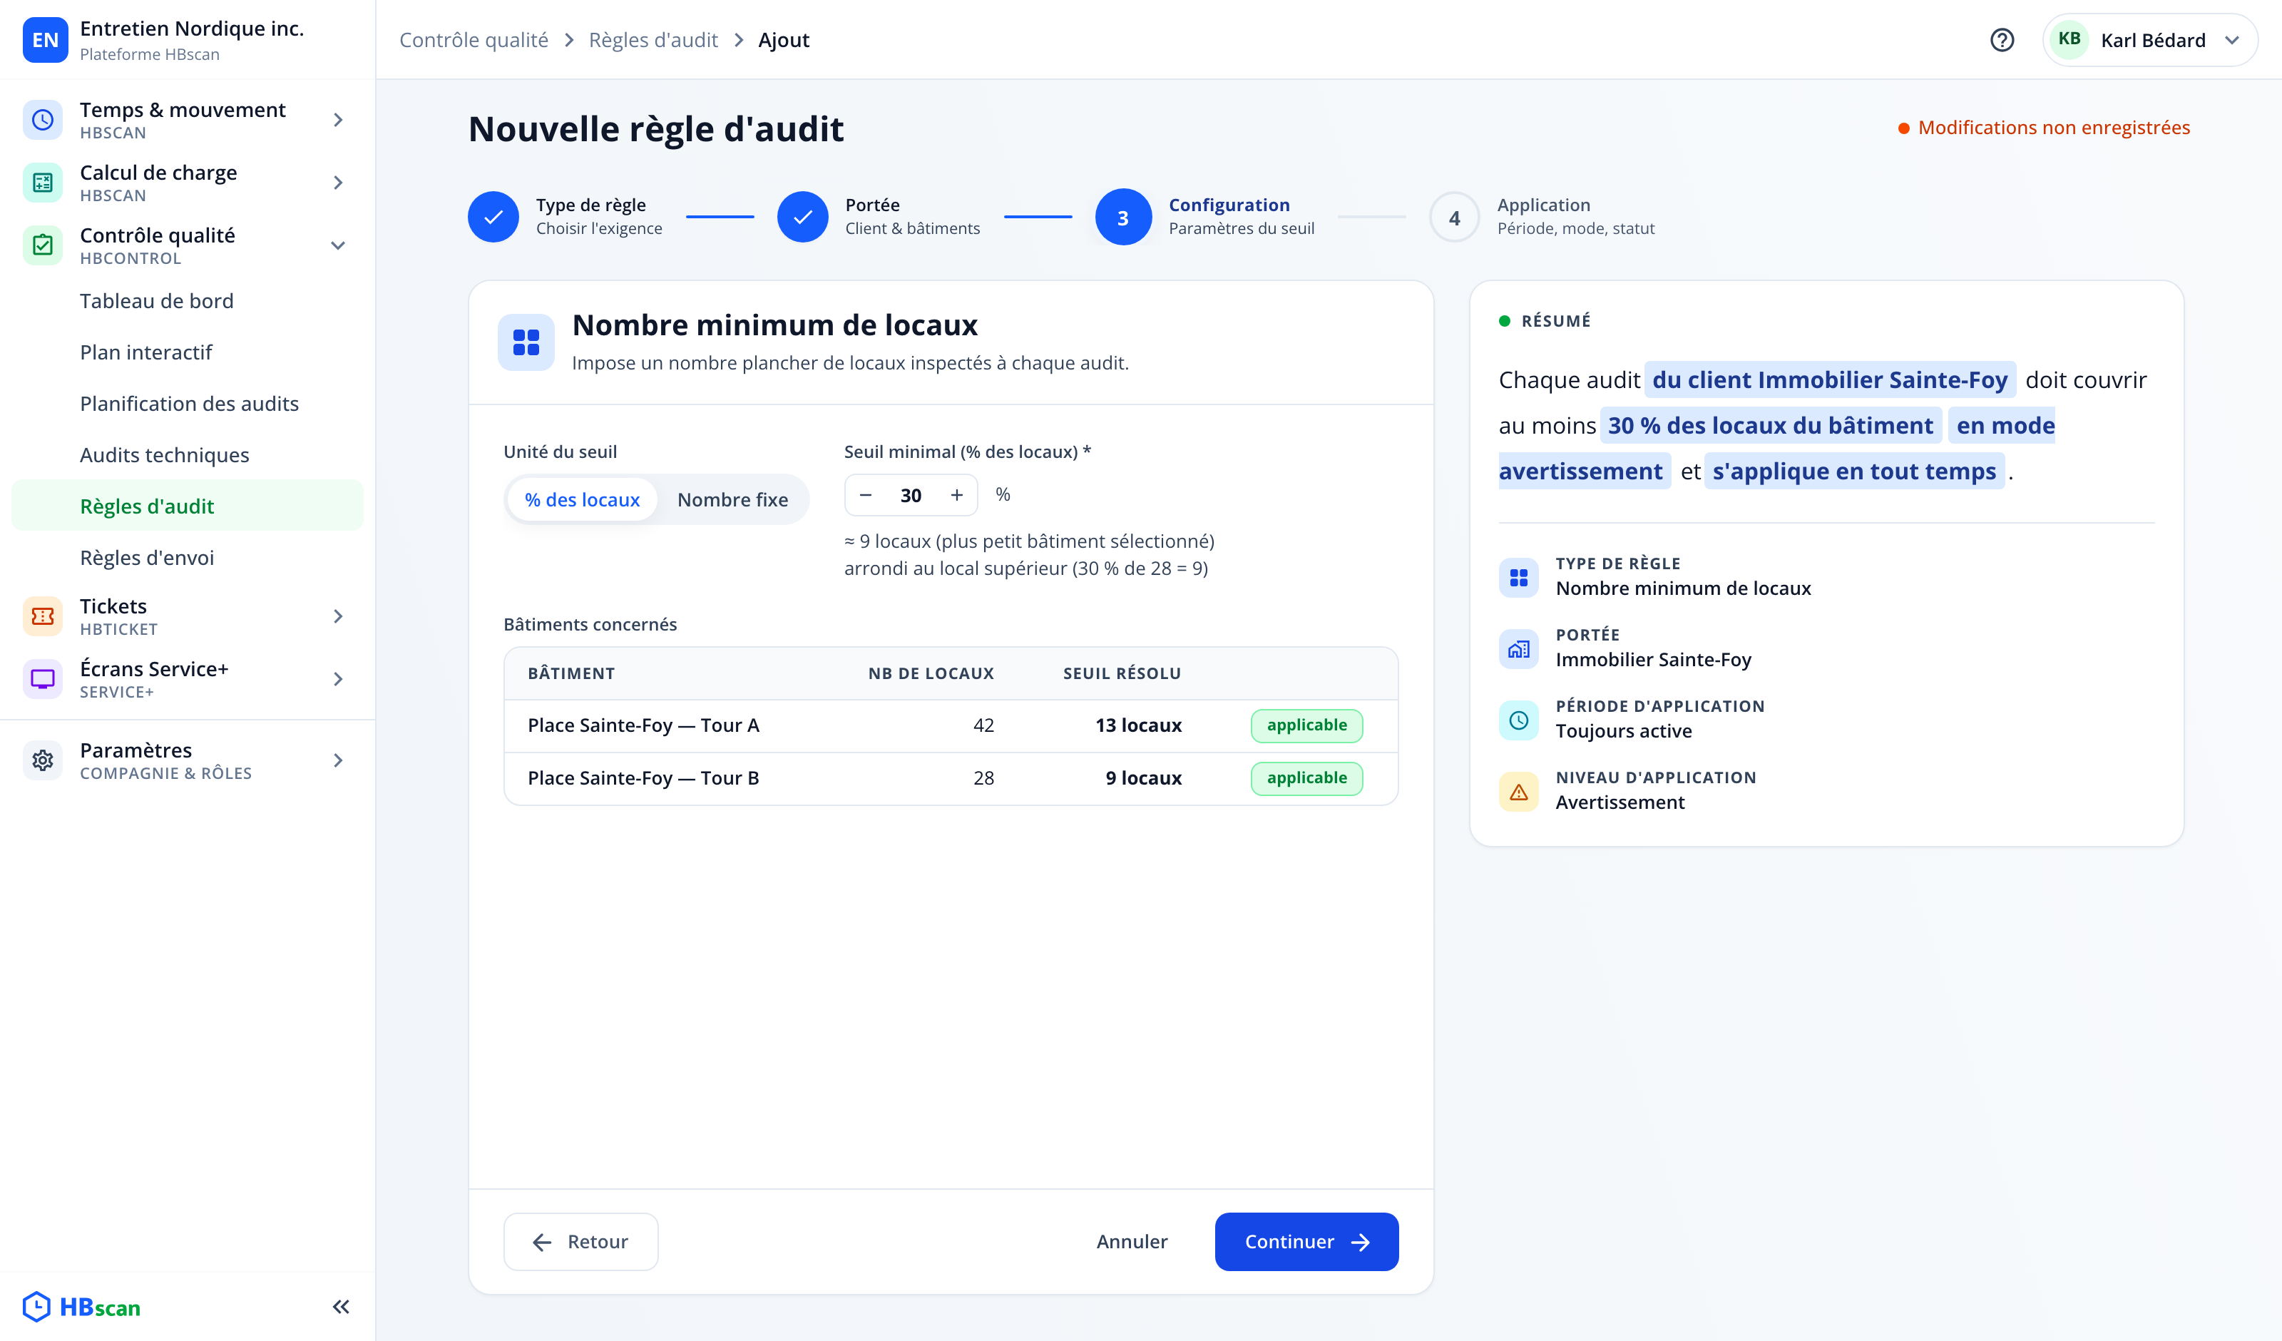
Task: Go to 'Règles d'envoi' in sidebar
Action: [147, 557]
